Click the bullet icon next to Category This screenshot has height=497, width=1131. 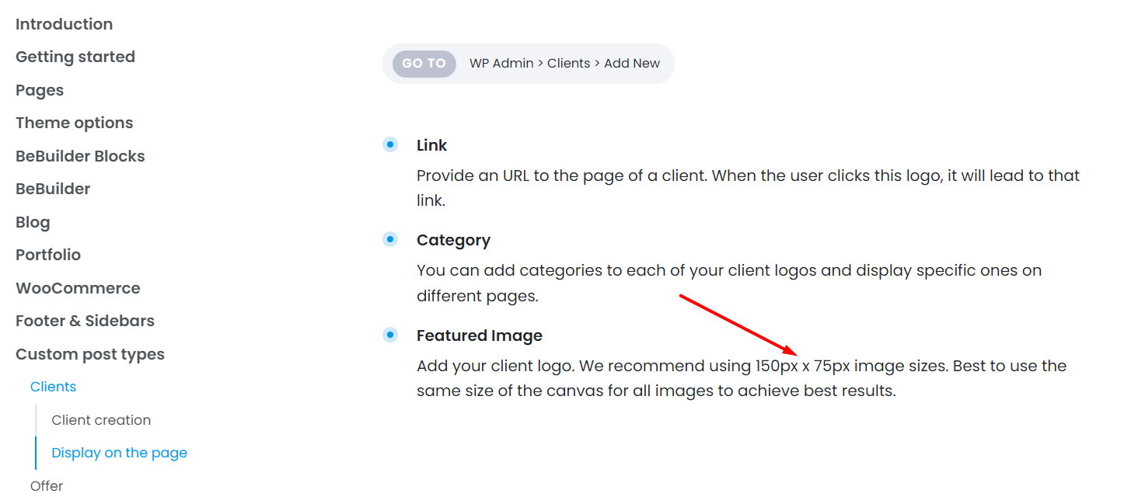(390, 239)
